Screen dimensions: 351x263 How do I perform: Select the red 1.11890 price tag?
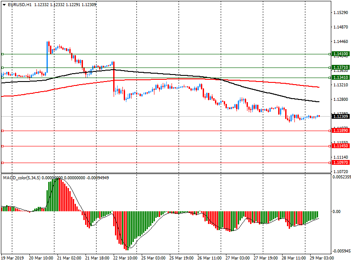340,131
